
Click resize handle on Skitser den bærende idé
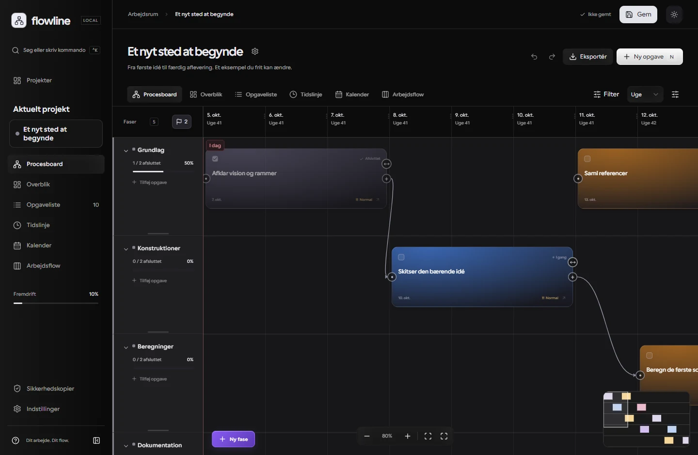point(573,262)
